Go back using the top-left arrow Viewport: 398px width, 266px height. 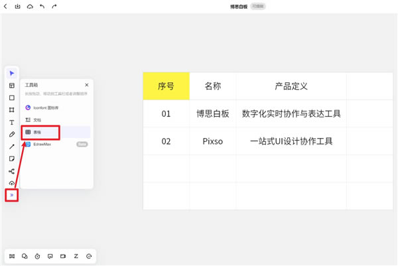(6, 6)
